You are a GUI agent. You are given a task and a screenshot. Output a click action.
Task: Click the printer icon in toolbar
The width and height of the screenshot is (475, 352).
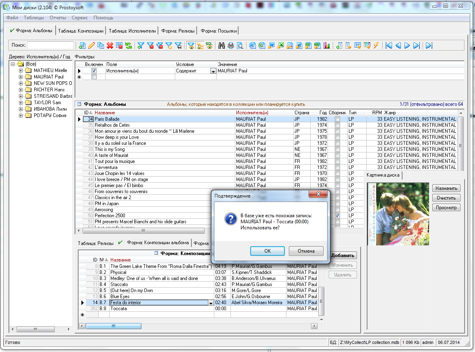pos(230,45)
